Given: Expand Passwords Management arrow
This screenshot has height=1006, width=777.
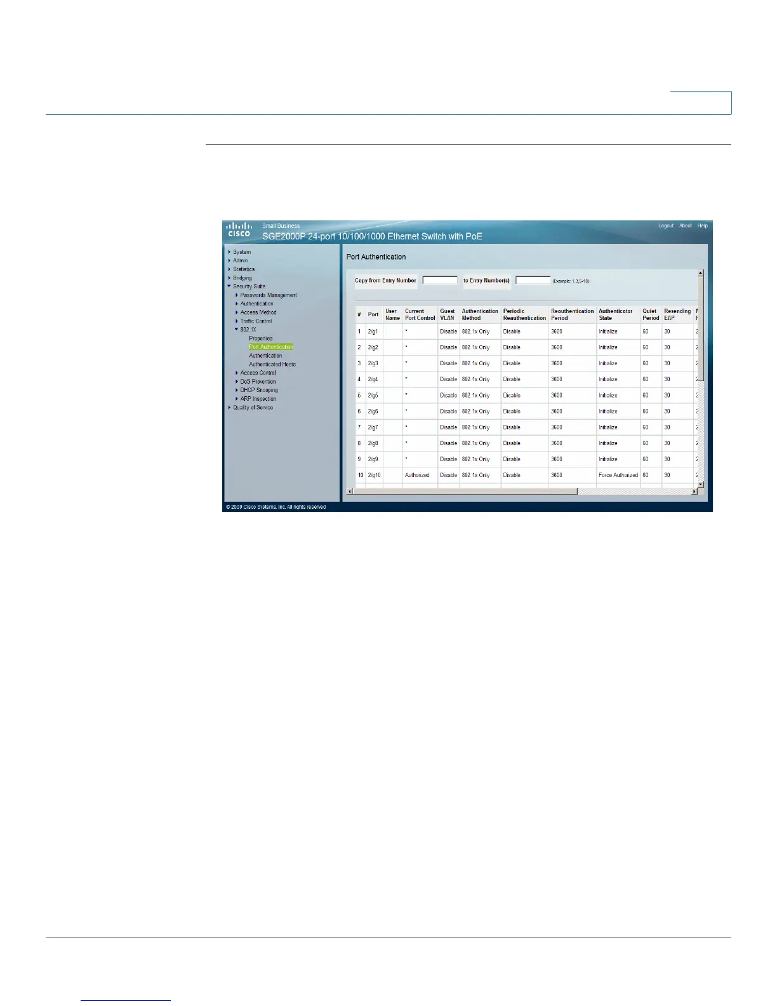Looking at the screenshot, I should tap(237, 295).
